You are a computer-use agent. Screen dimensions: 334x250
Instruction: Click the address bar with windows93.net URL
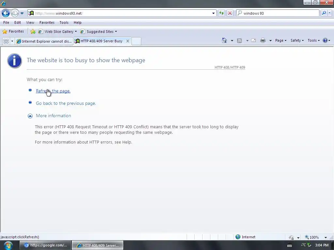121,13
